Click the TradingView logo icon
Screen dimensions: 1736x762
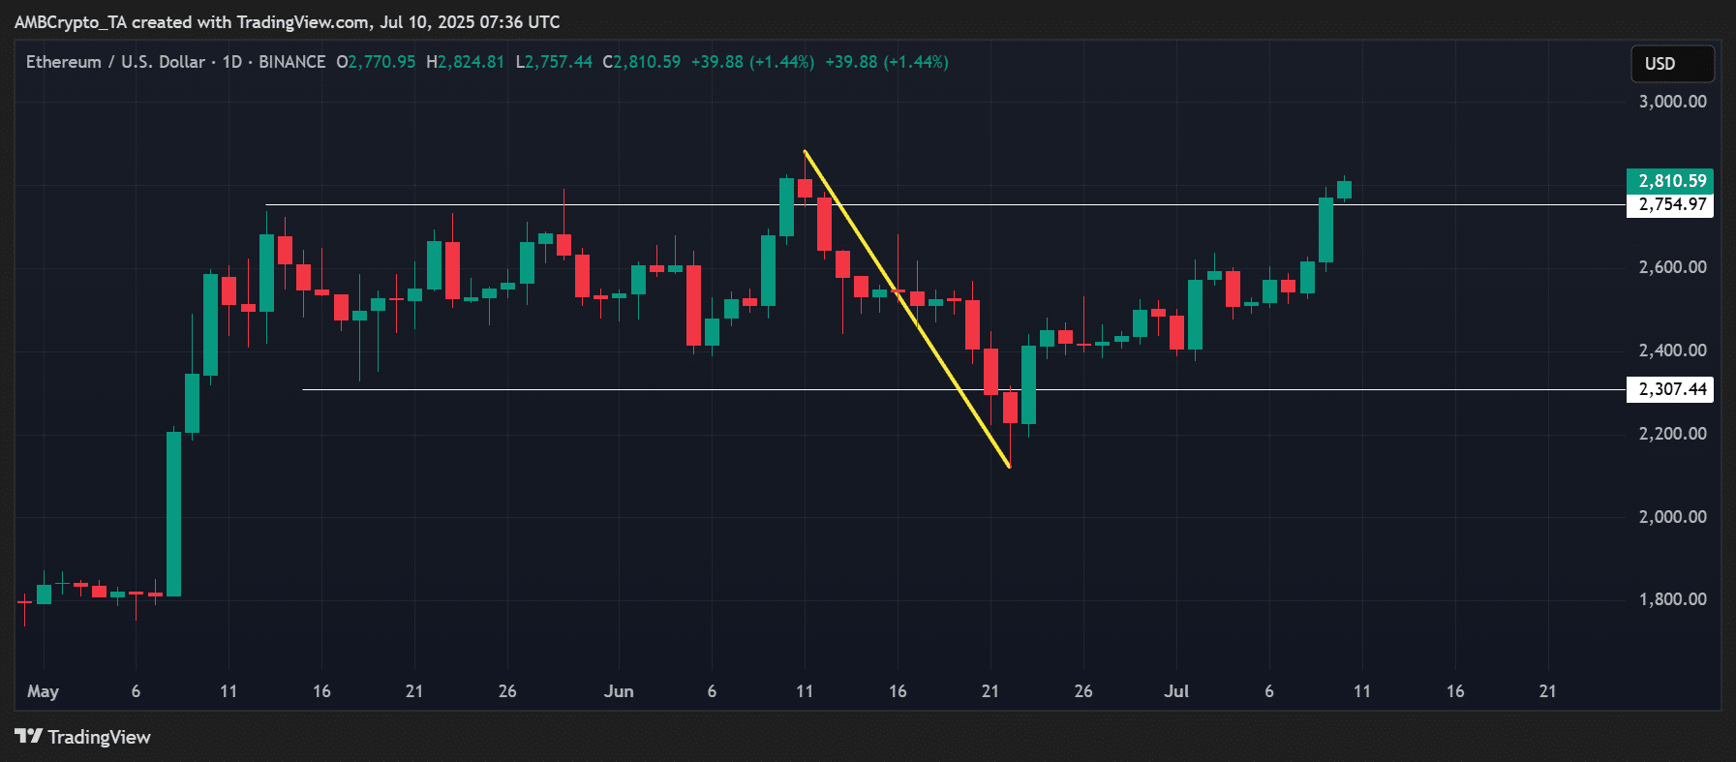pos(29,737)
